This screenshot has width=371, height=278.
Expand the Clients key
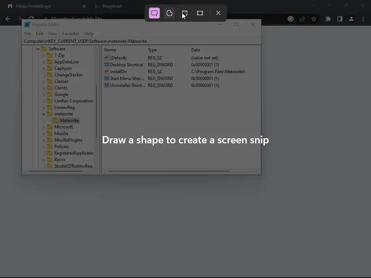click(43, 88)
